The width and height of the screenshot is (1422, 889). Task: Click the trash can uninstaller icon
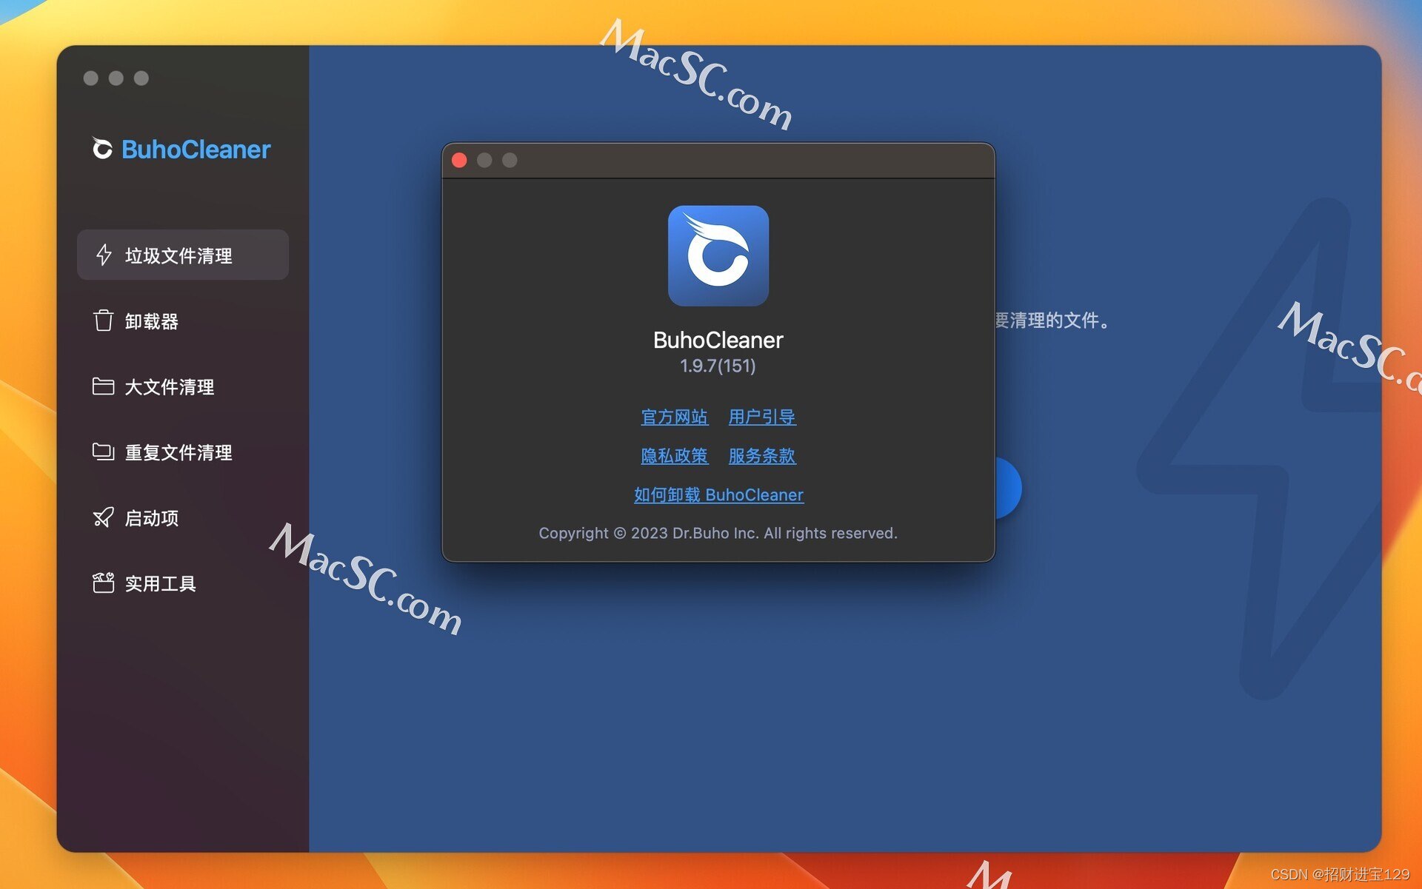[103, 321]
